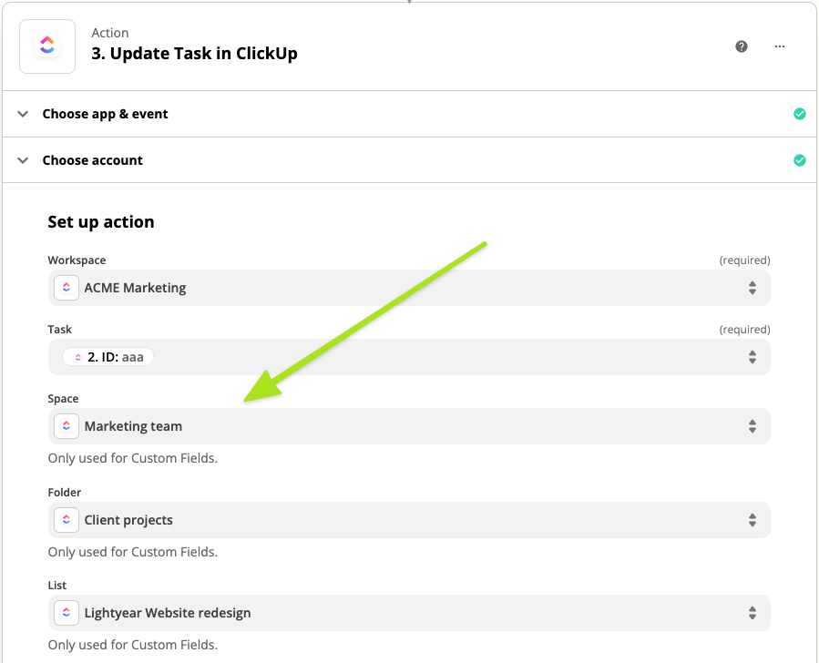Select the '2. ID: aaa' task pill
819x663 pixels.
(x=107, y=357)
